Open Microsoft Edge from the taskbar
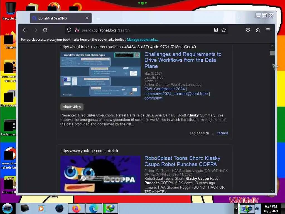 point(94,208)
